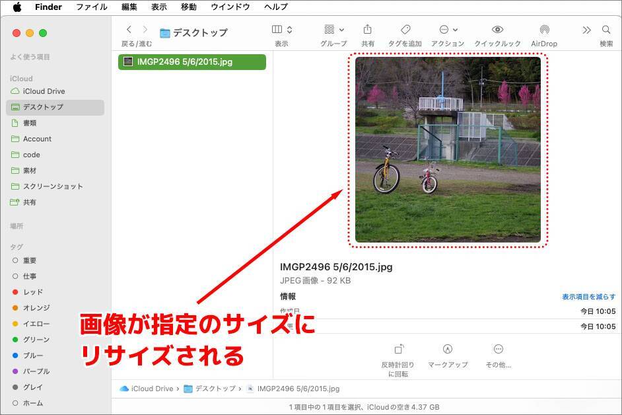Click the AirDrop toolbar icon

543,30
